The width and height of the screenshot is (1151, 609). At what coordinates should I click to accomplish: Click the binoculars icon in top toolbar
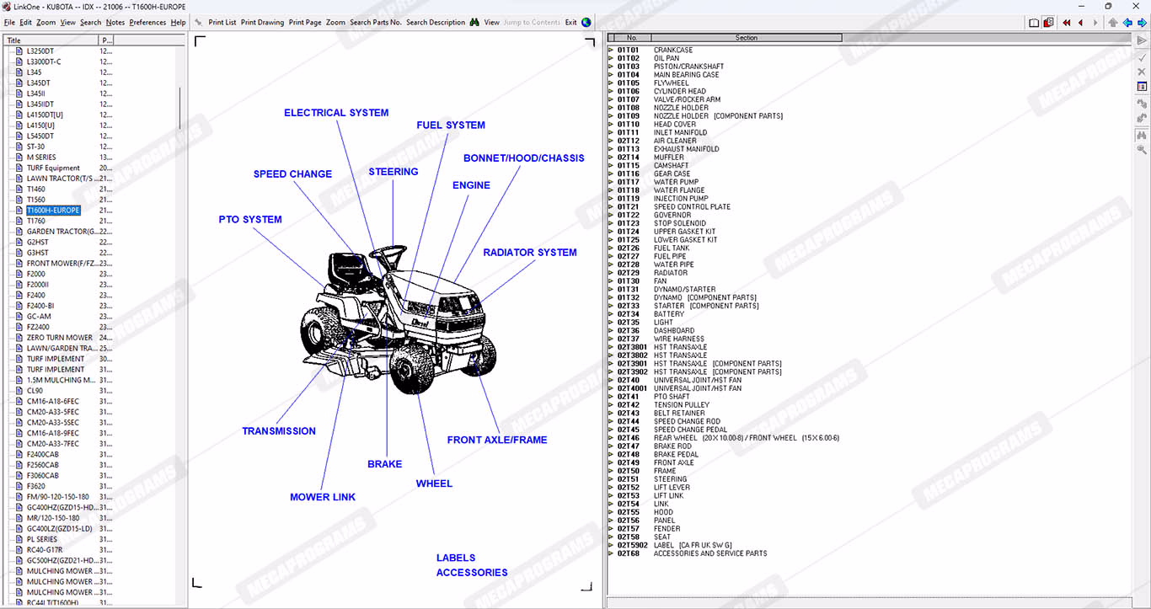pos(474,23)
